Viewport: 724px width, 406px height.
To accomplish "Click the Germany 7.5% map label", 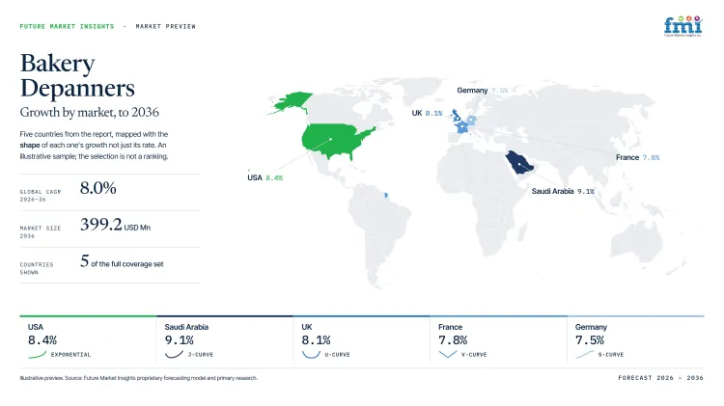I will pyautogui.click(x=482, y=91).
